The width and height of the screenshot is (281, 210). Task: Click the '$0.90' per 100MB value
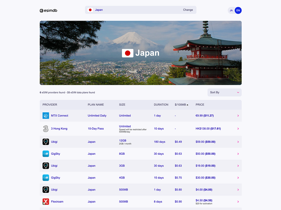click(x=178, y=202)
